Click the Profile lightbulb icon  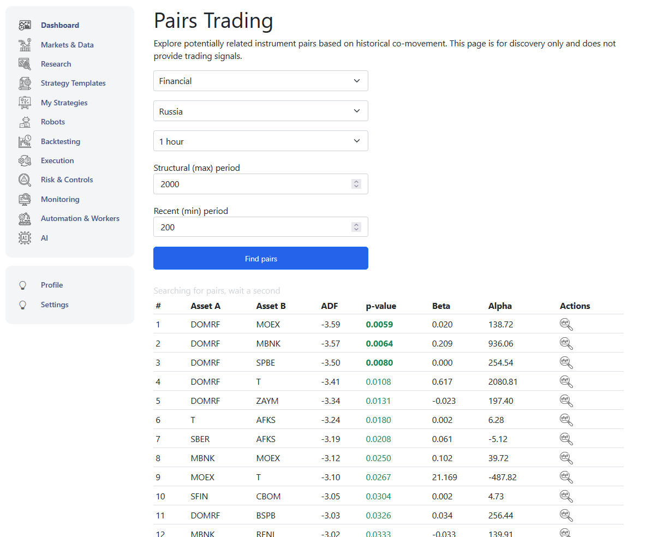(x=23, y=285)
